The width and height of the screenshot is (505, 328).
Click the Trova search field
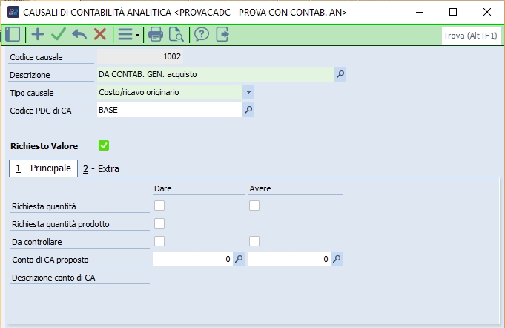click(x=469, y=35)
